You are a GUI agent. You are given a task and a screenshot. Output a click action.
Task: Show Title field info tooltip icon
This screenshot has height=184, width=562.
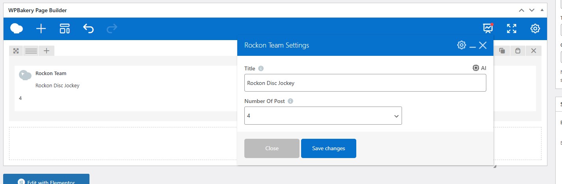click(261, 68)
